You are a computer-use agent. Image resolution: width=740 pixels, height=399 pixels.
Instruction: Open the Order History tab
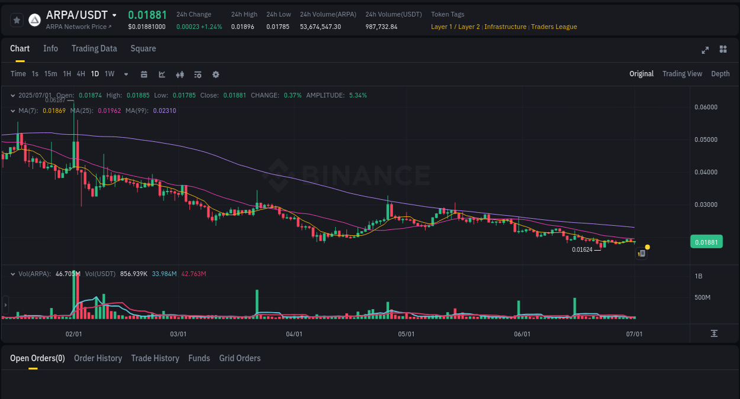coord(98,358)
